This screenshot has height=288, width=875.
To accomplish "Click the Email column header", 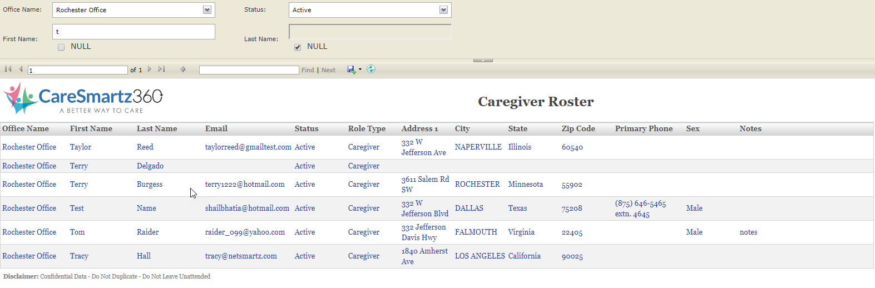I will coord(216,128).
